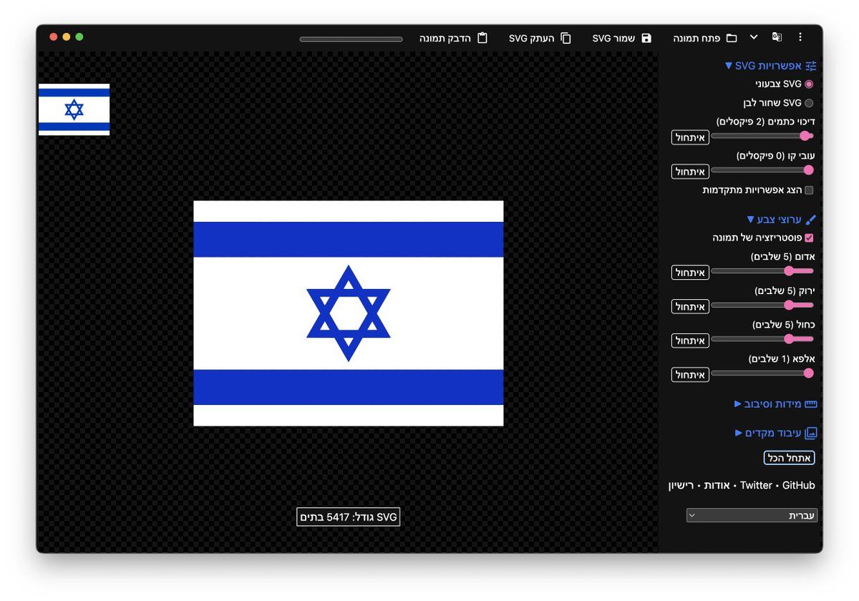Select the 'SVG שחור לבן' radio option
The height and width of the screenshot is (601, 859).
pos(809,103)
